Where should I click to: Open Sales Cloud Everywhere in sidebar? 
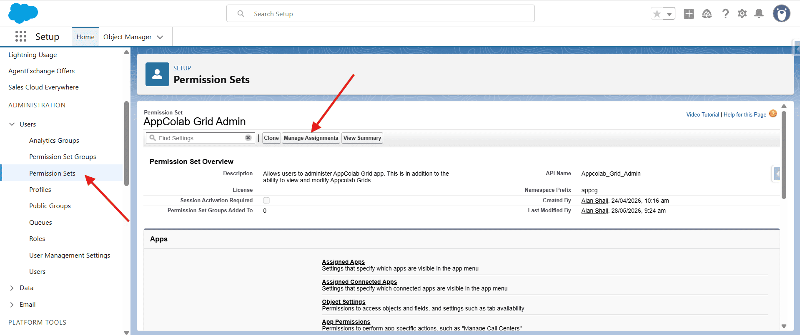43,87
